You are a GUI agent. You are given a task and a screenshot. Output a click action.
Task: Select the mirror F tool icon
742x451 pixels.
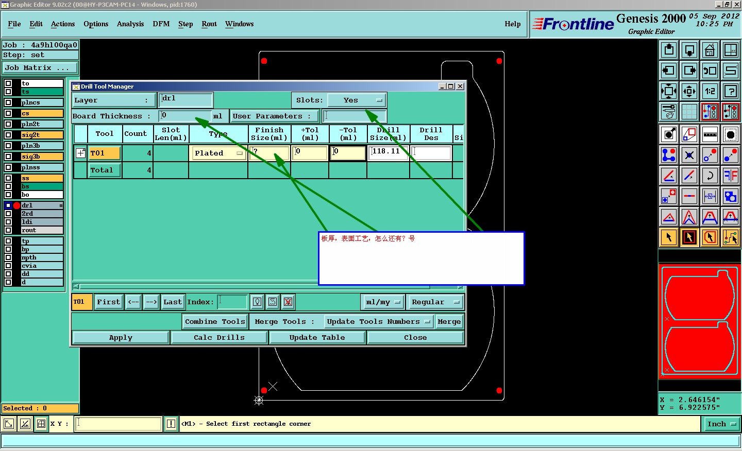731,176
